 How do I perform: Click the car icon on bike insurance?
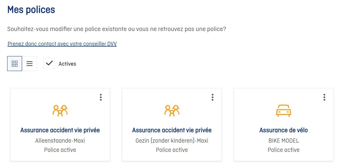(x=283, y=111)
